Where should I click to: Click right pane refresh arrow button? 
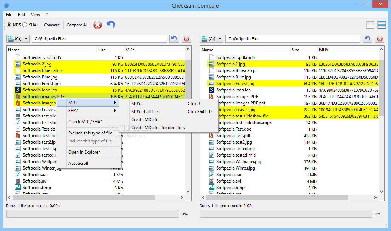pos(367,39)
